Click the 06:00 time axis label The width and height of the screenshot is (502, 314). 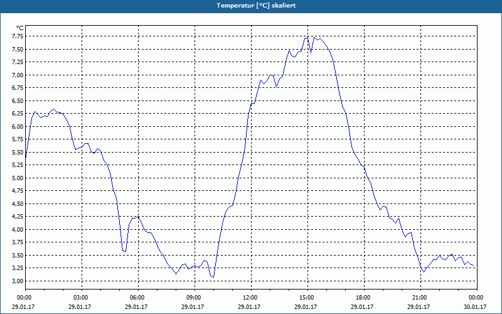[138, 298]
